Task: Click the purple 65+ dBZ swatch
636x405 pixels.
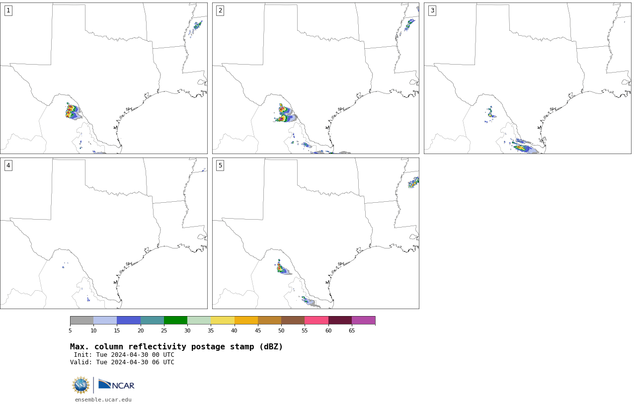Action: (x=363, y=320)
